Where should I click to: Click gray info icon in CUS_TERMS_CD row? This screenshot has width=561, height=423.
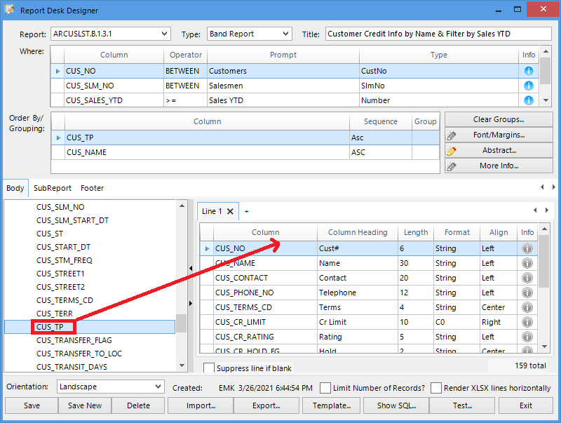pos(527,307)
